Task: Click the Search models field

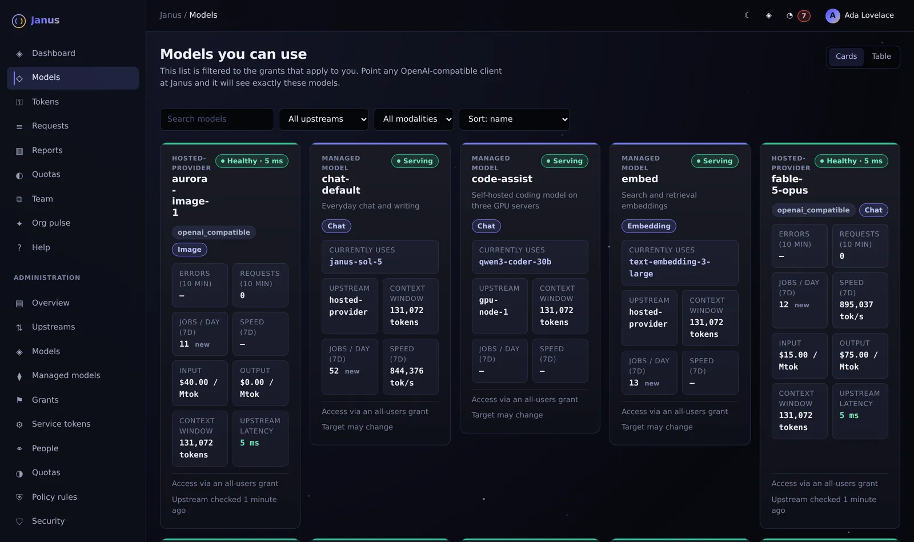Action: tap(217, 119)
